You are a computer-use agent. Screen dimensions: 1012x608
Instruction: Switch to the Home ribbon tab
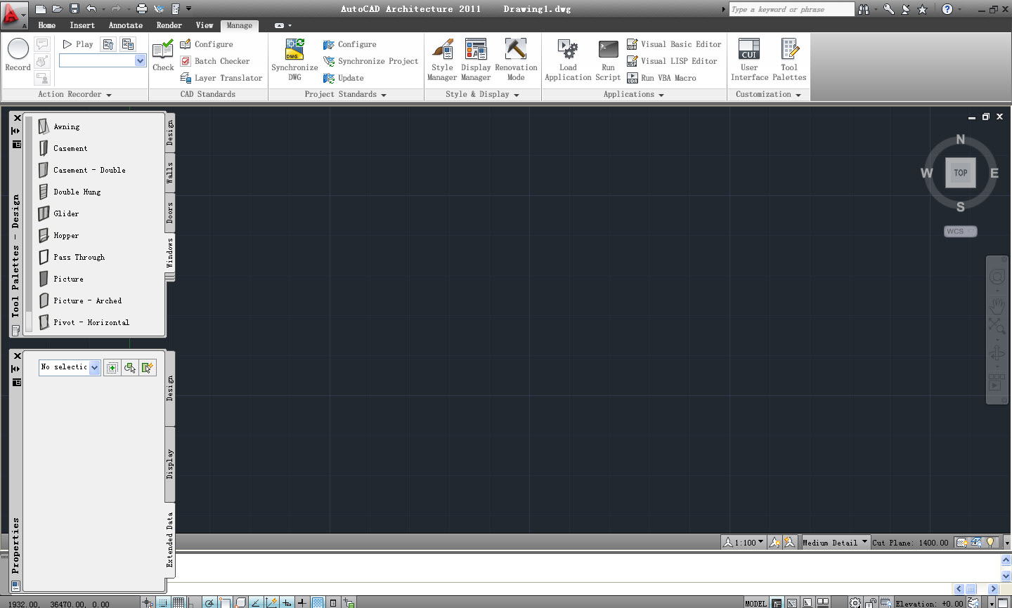coord(47,25)
